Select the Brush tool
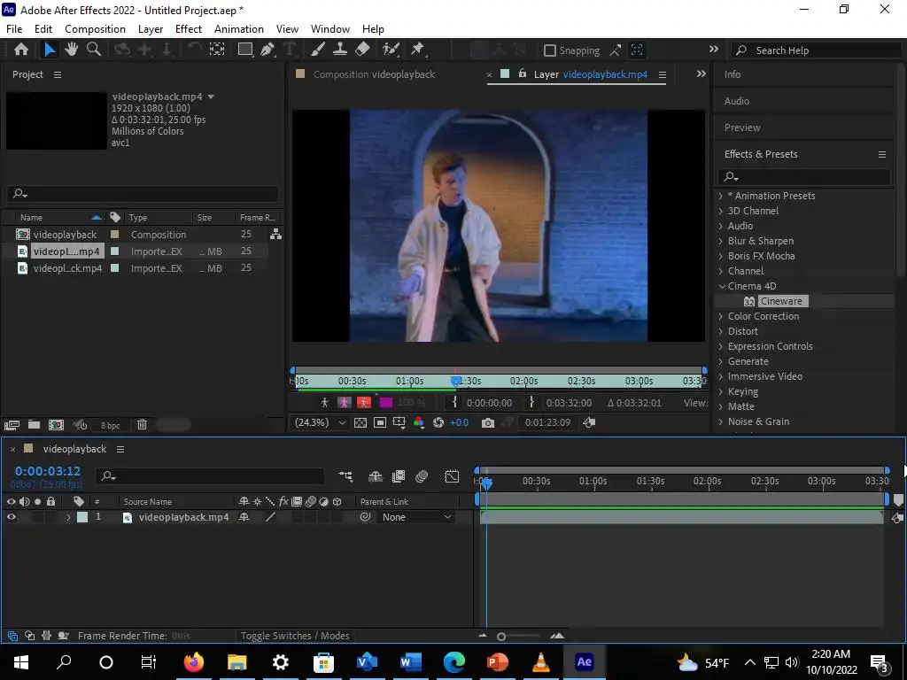The width and height of the screenshot is (907, 680). (318, 50)
